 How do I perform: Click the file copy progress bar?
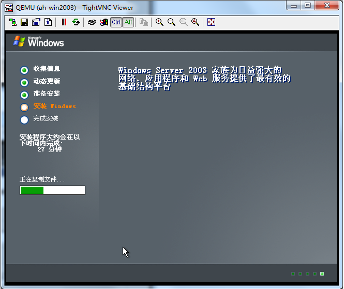point(52,191)
